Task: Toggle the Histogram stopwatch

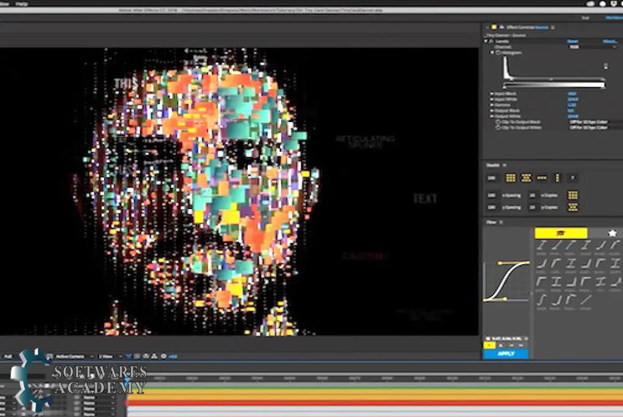Action: tap(498, 52)
